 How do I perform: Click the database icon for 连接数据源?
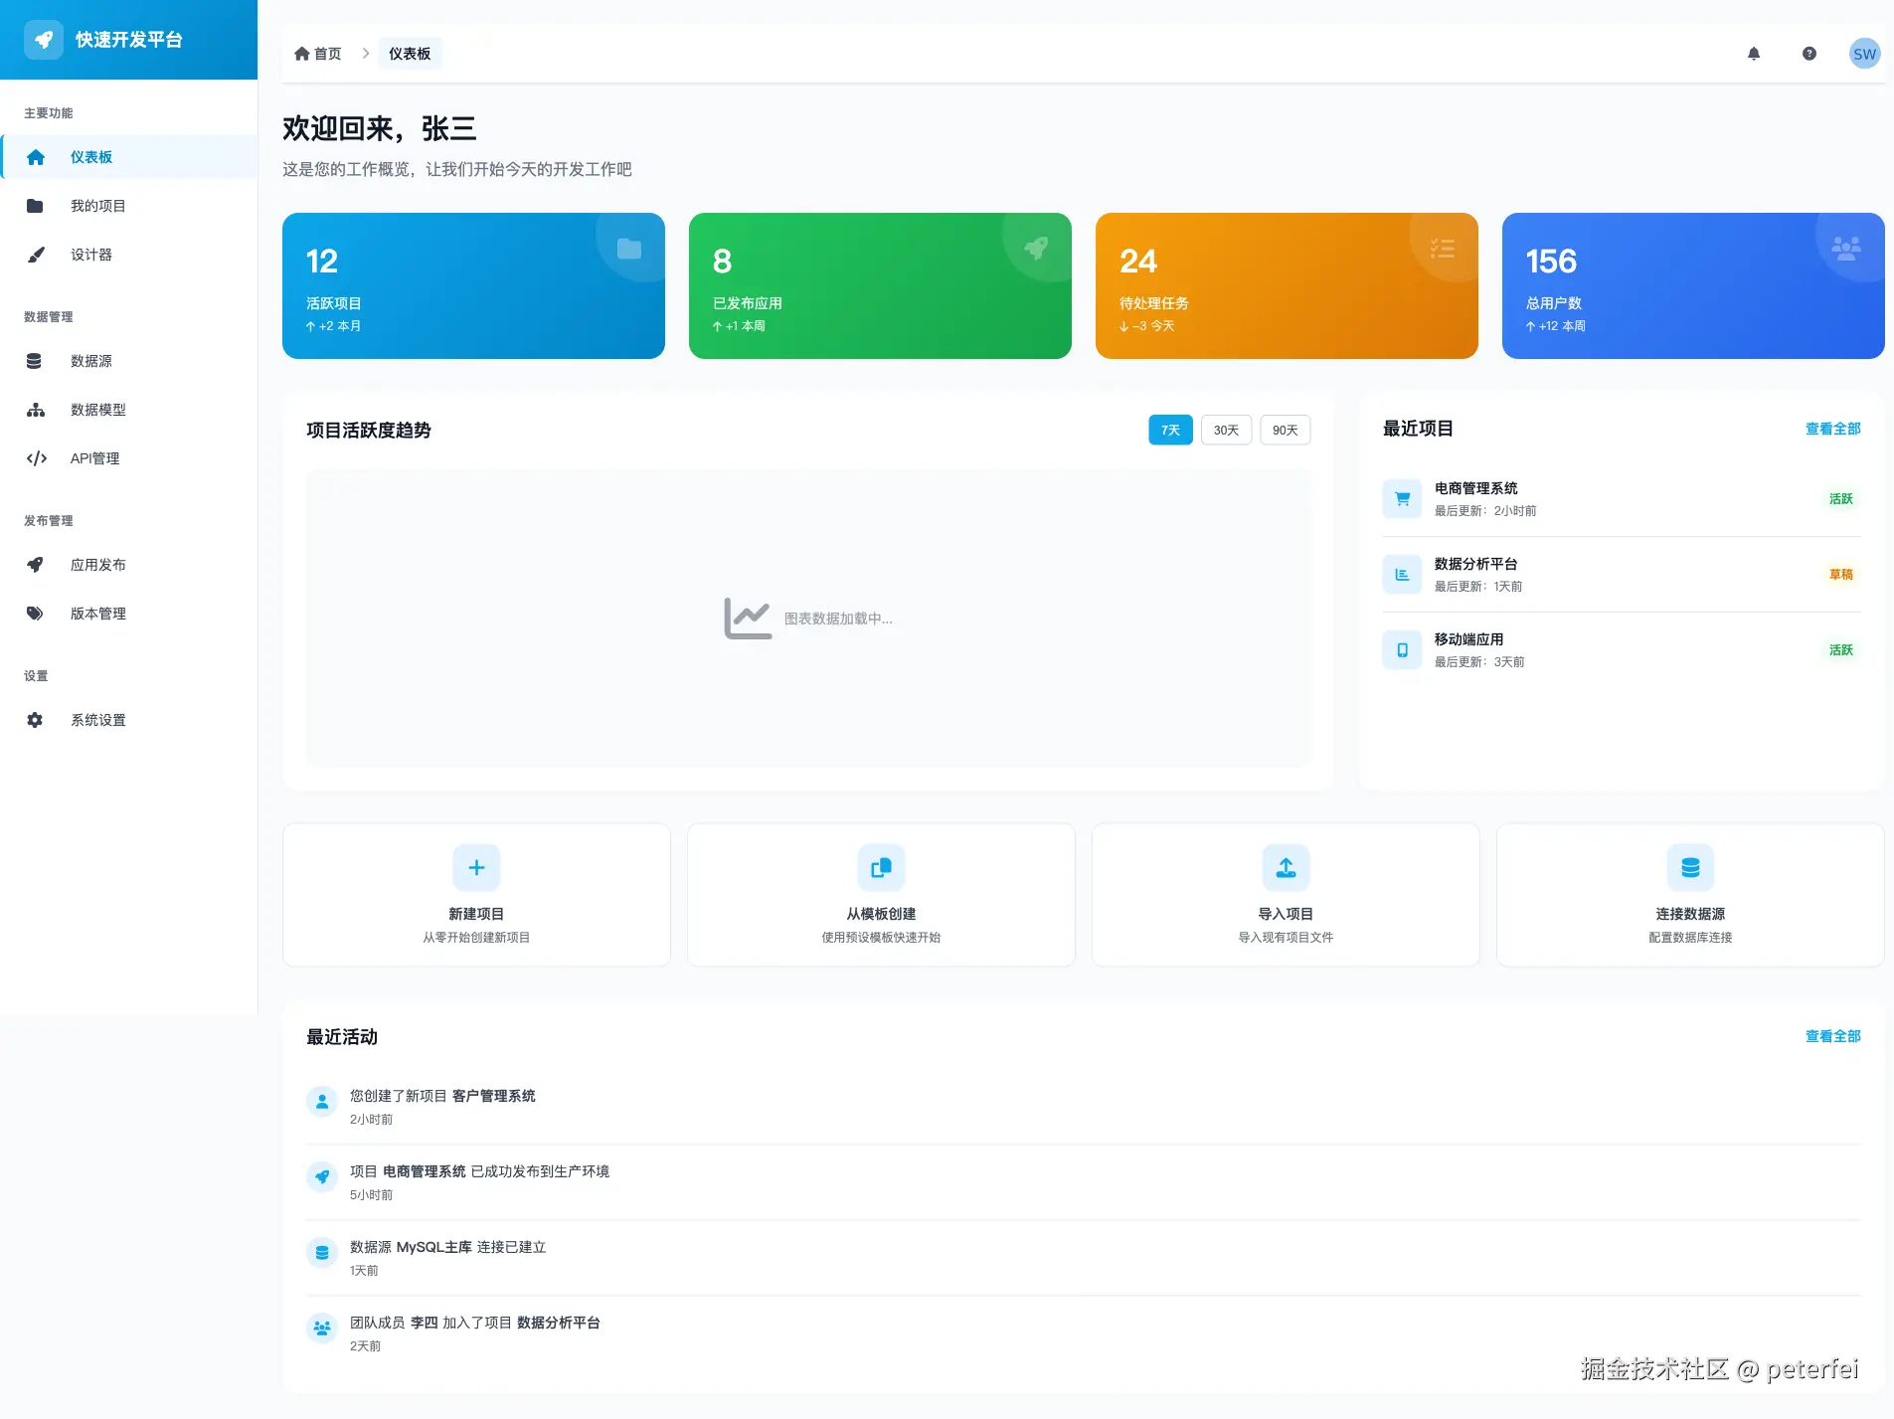point(1690,867)
